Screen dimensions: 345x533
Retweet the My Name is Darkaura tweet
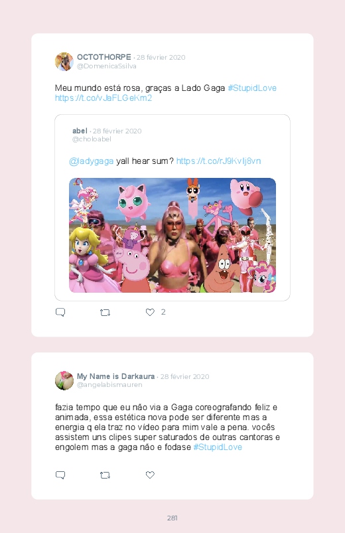105,475
